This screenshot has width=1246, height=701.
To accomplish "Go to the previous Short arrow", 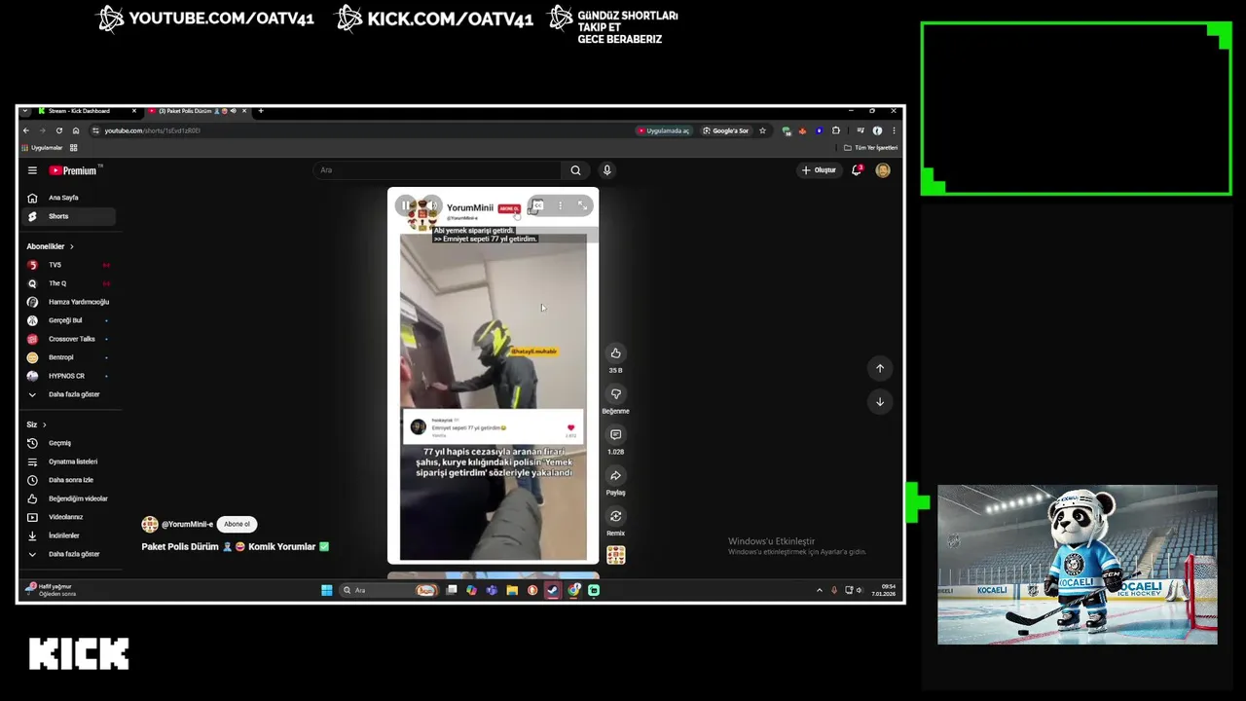I will (x=880, y=368).
